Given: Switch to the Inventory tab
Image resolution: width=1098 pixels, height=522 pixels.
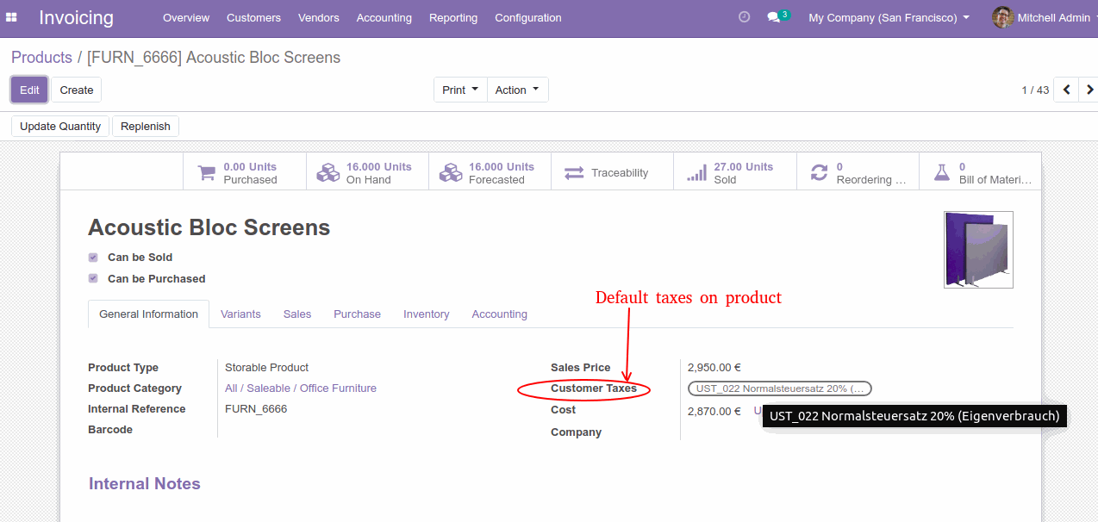Looking at the screenshot, I should [427, 314].
